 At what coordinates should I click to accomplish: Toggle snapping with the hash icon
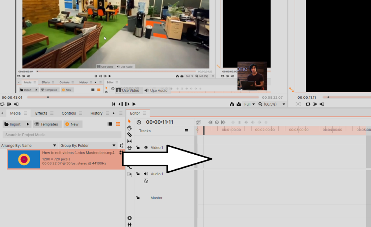click(x=129, y=224)
